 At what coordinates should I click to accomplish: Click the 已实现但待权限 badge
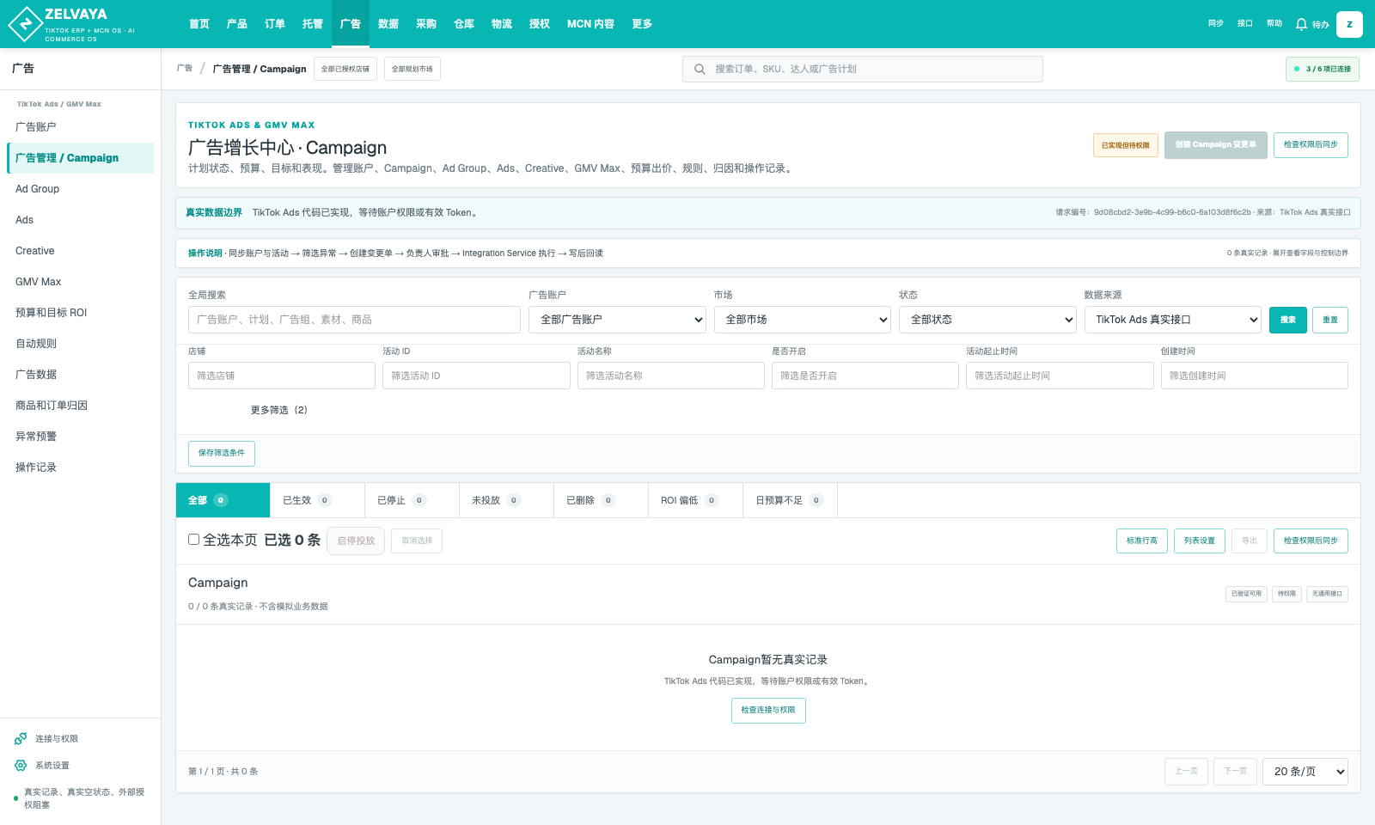tap(1126, 145)
